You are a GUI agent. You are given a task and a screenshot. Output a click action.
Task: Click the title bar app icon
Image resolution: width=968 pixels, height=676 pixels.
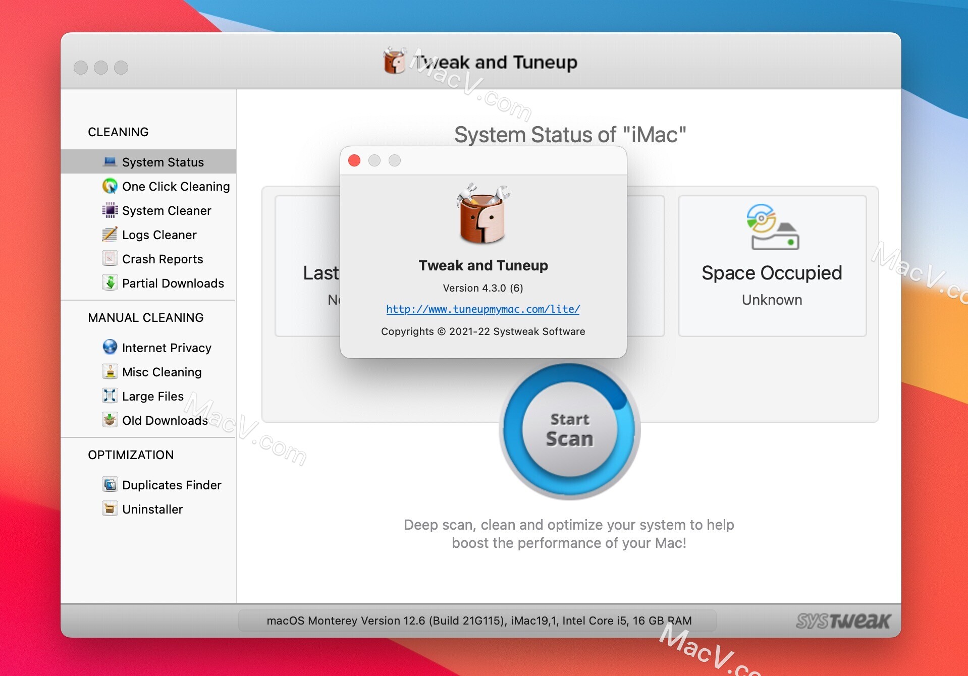point(395,61)
